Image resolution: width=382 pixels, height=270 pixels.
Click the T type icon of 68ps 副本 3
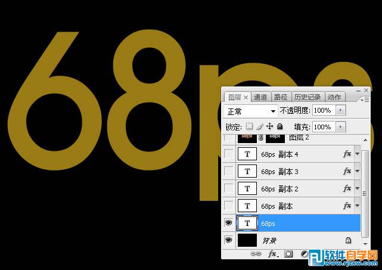click(247, 171)
